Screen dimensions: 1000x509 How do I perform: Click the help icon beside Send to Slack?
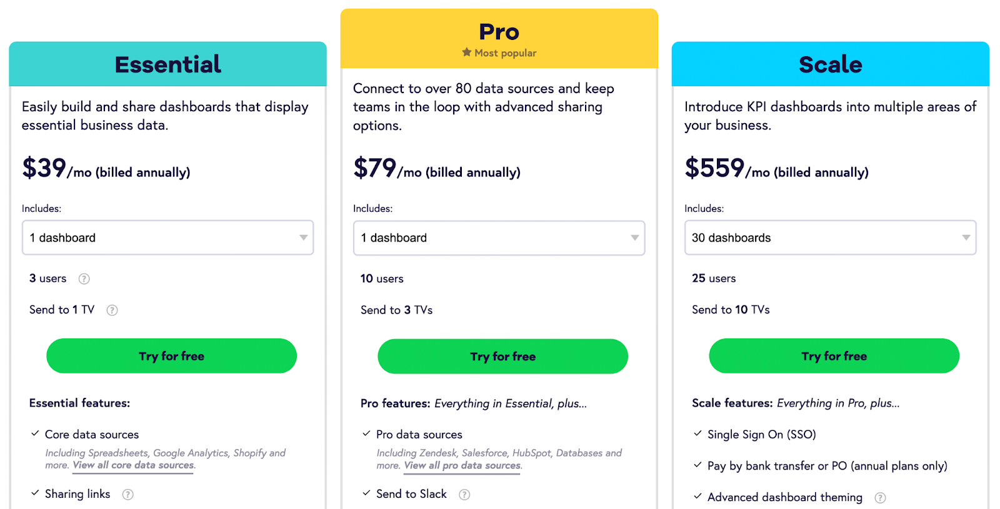pyautogui.click(x=464, y=493)
